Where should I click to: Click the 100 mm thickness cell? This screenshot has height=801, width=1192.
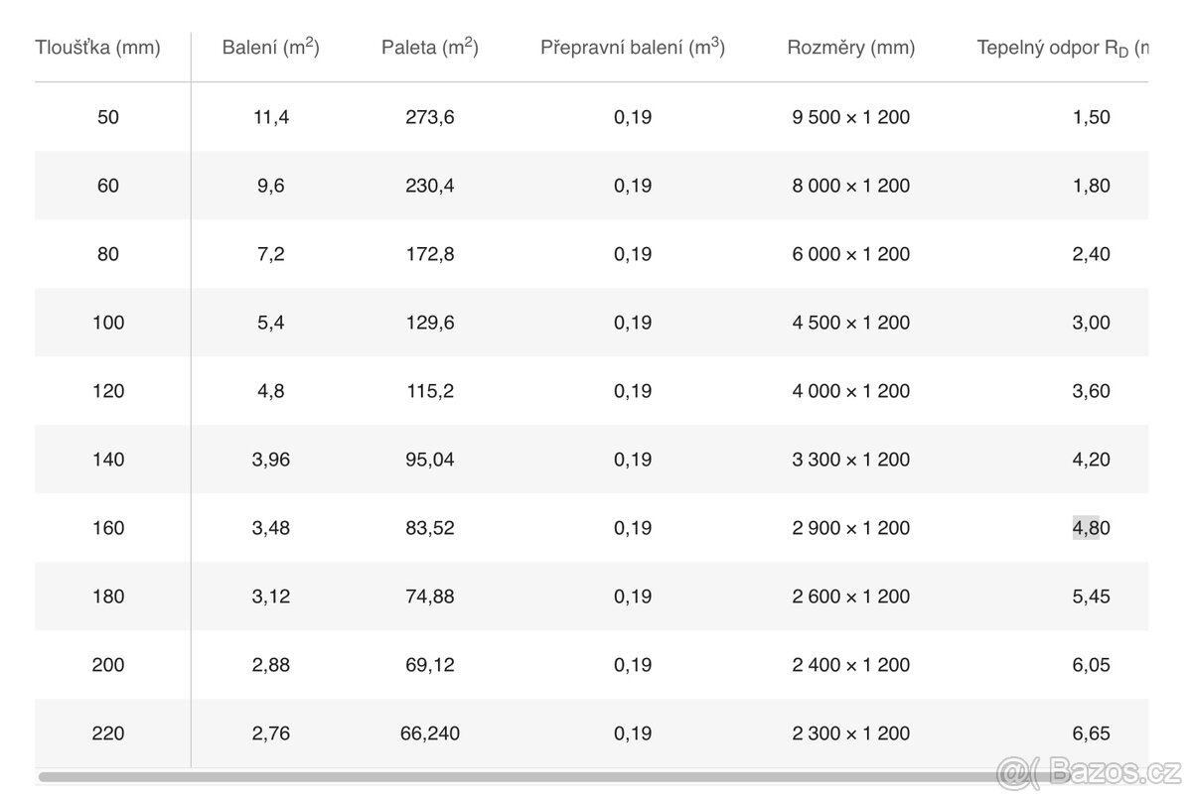coord(108,323)
